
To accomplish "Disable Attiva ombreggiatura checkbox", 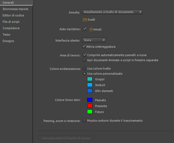I will click(84, 46).
